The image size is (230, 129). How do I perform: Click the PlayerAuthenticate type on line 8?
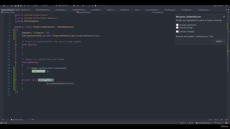pyautogui.click(x=64, y=36)
